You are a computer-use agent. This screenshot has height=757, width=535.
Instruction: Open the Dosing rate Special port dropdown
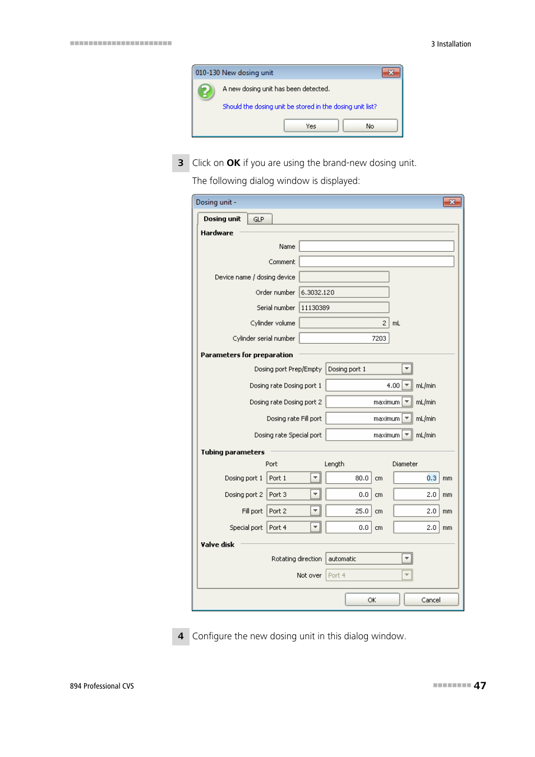[x=407, y=435]
